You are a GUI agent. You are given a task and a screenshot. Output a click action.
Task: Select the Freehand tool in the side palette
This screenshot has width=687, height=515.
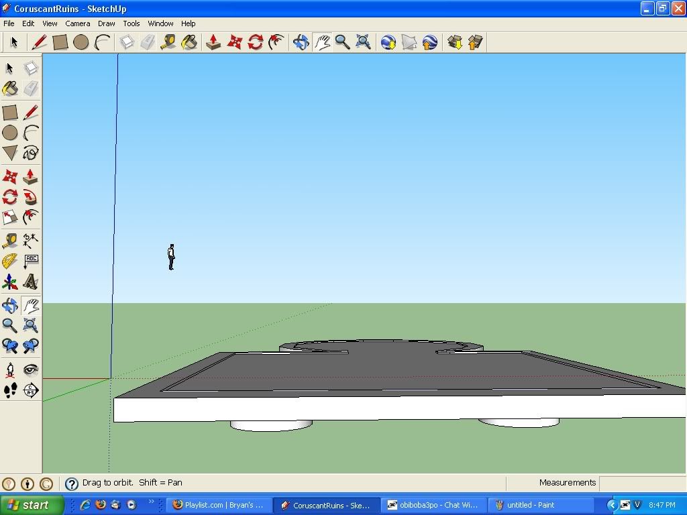point(31,154)
